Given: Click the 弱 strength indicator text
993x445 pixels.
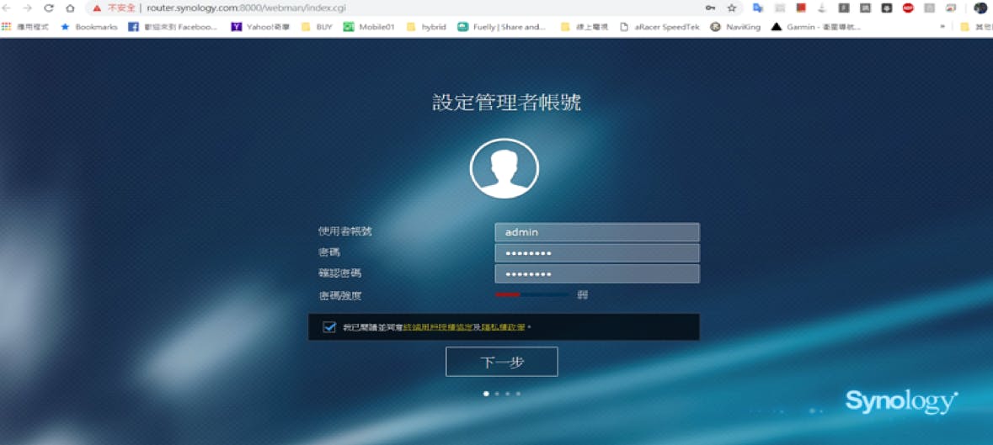Looking at the screenshot, I should [x=583, y=294].
